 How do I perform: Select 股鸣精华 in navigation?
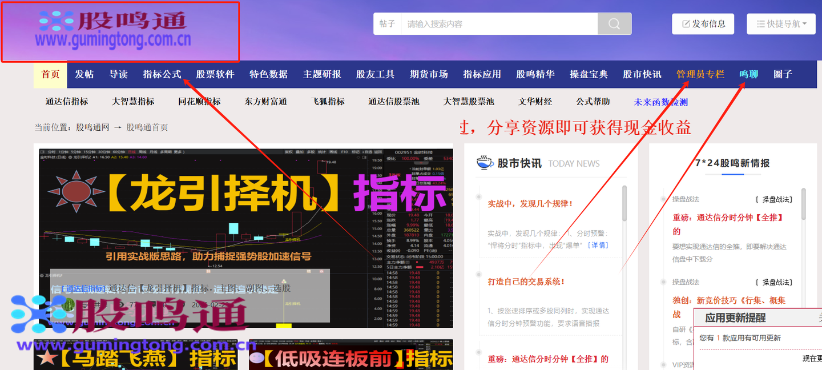pyautogui.click(x=535, y=74)
